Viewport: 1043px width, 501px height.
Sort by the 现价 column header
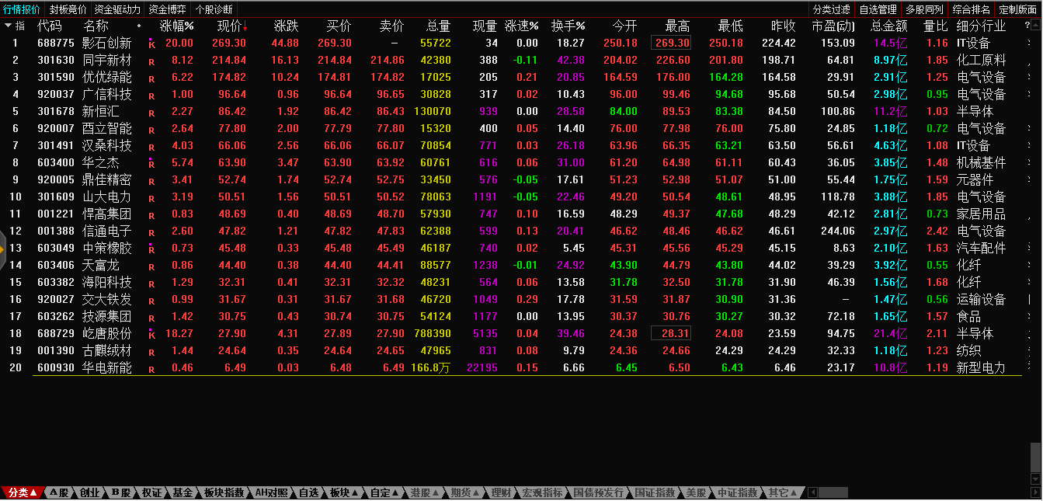point(231,26)
